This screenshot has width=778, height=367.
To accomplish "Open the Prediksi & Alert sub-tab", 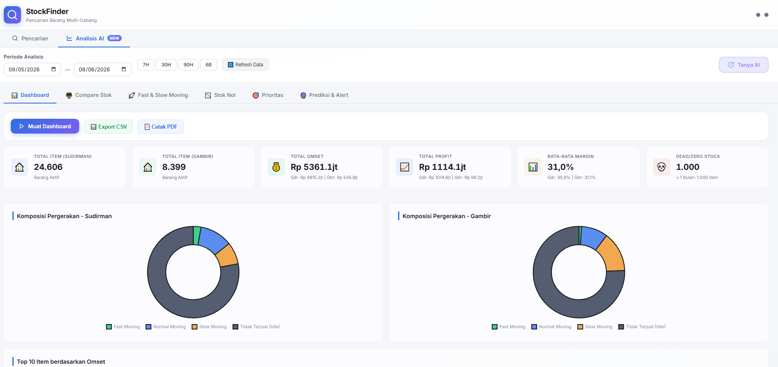I will tap(324, 95).
